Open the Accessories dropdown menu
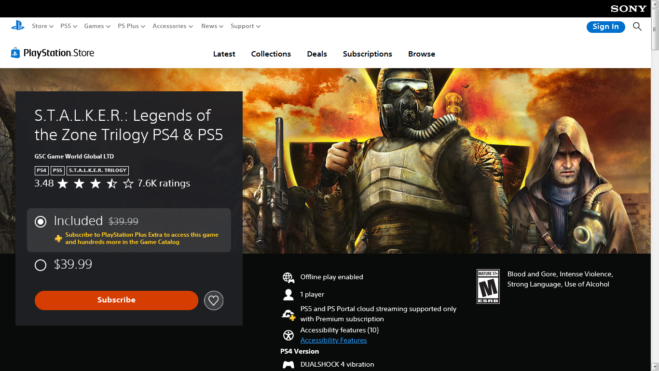This screenshot has height=371, width=659. click(x=173, y=26)
